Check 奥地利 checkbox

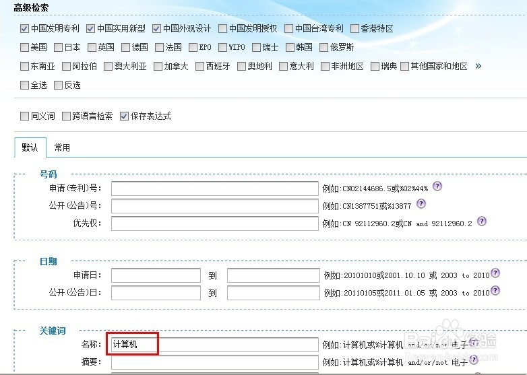241,66
